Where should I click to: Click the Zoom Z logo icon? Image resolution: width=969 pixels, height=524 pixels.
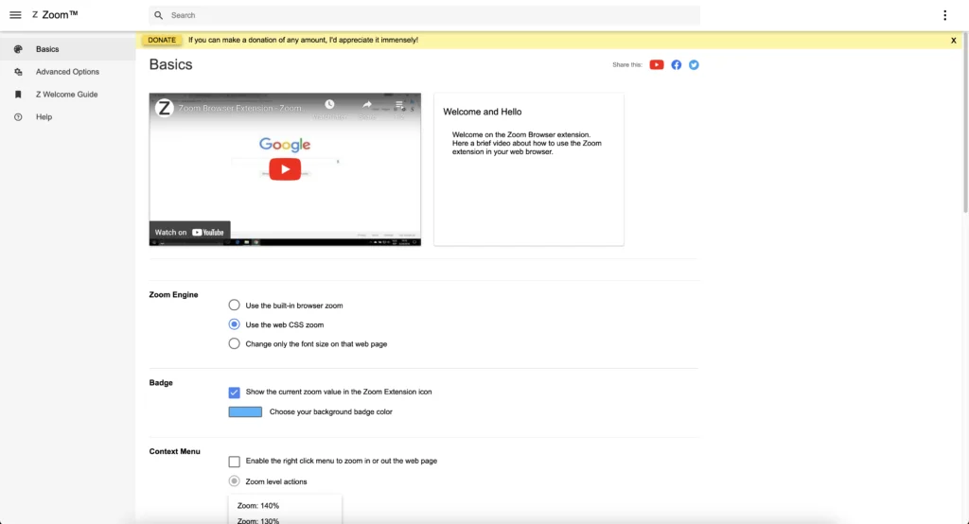tap(35, 15)
